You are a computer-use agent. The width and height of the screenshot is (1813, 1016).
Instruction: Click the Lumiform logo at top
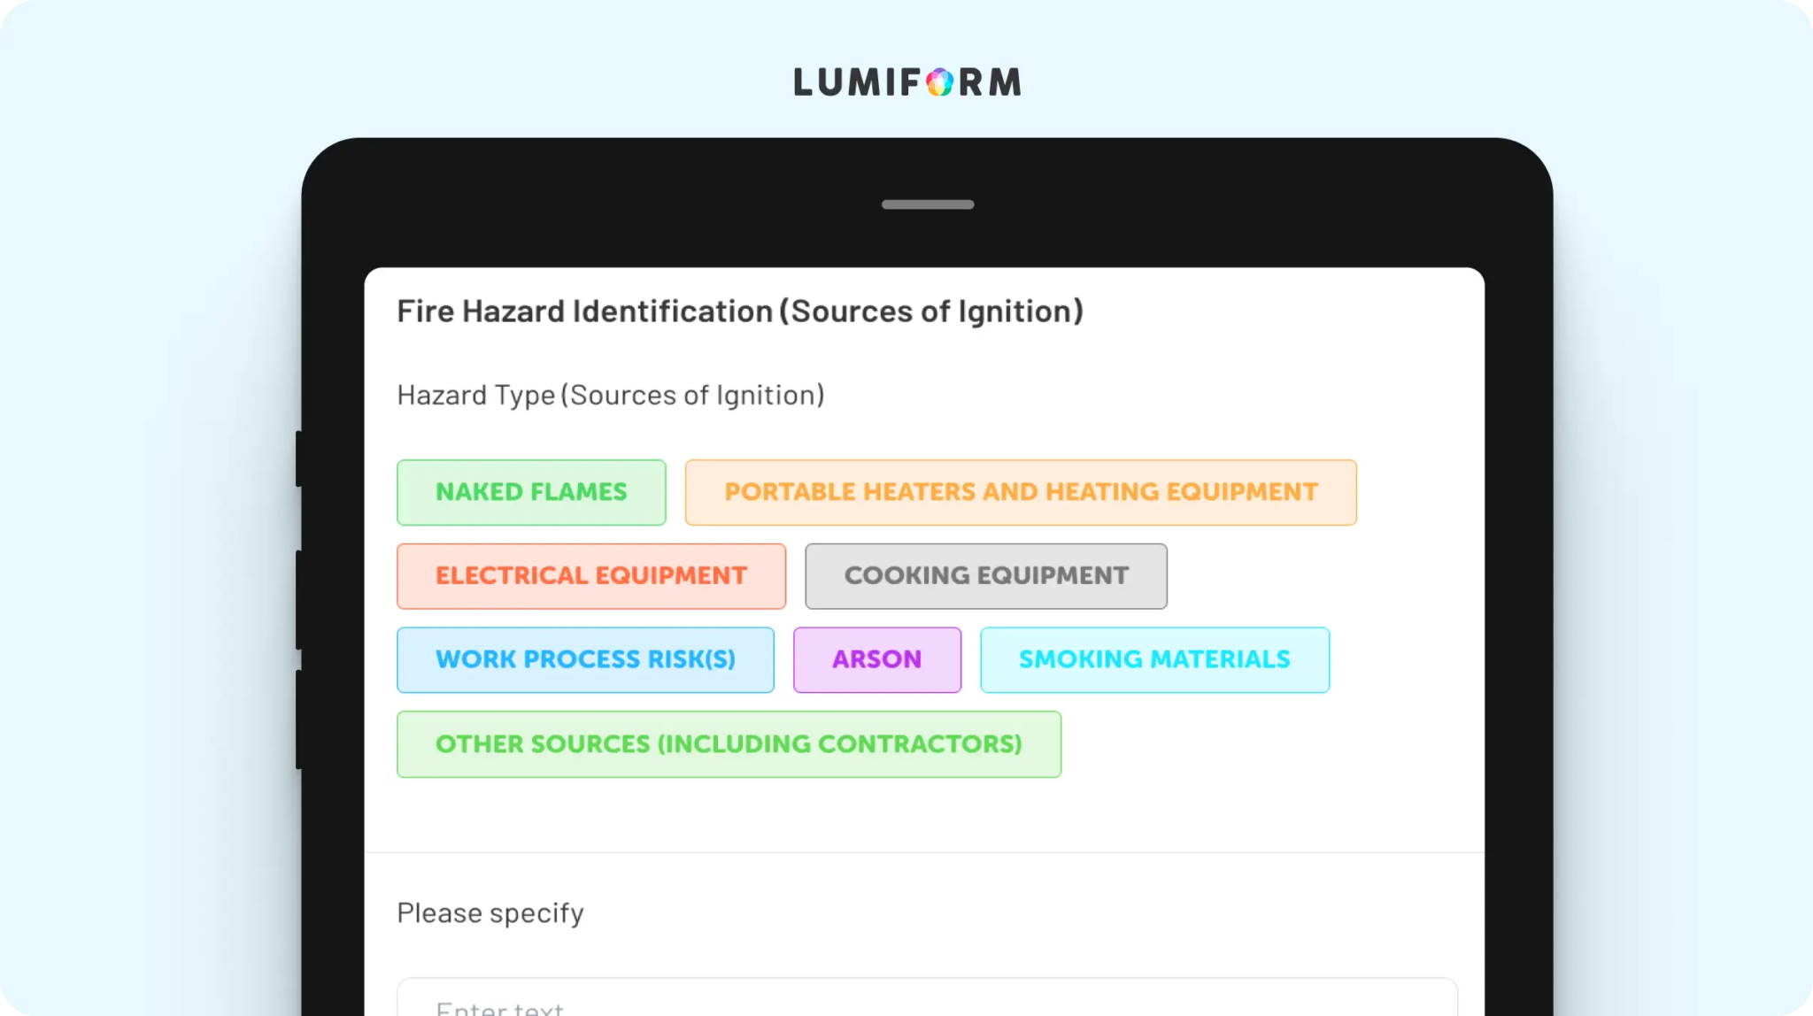click(907, 82)
